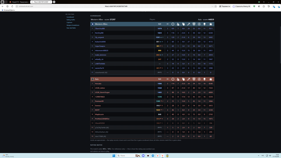Switch to the 'Нерф КТХ' browser tab
The width and height of the screenshot is (281, 158).
pos(19,2)
